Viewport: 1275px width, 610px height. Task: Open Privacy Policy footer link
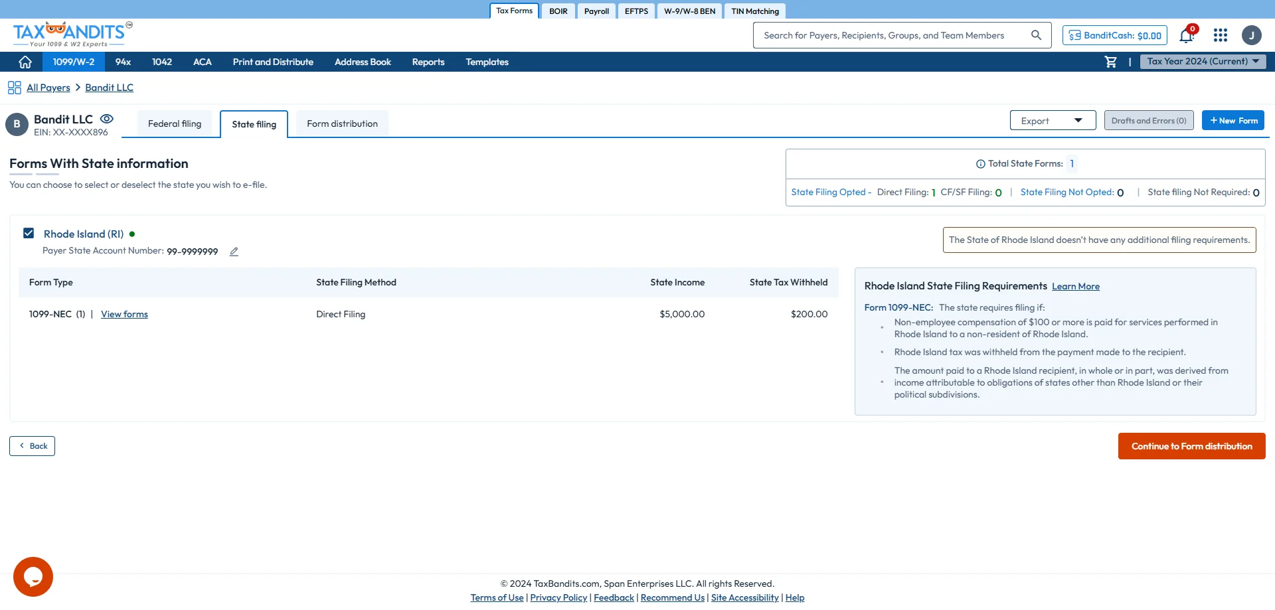558,597
